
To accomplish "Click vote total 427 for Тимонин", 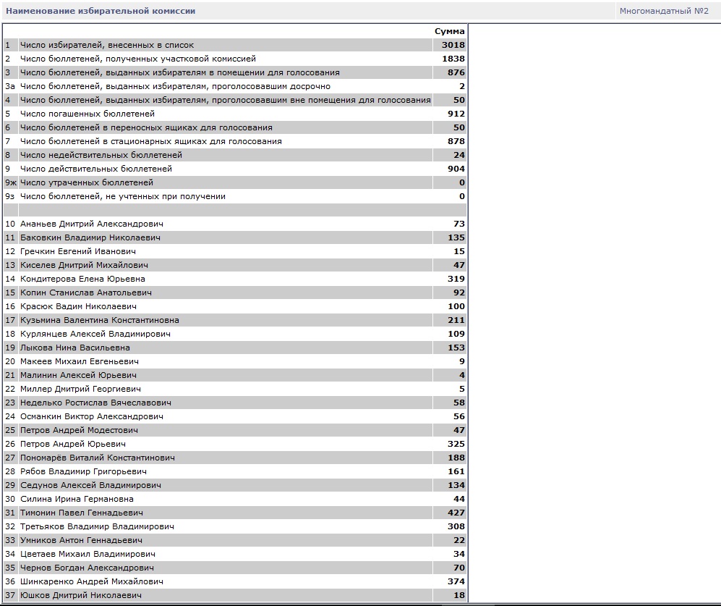I will 456,513.
